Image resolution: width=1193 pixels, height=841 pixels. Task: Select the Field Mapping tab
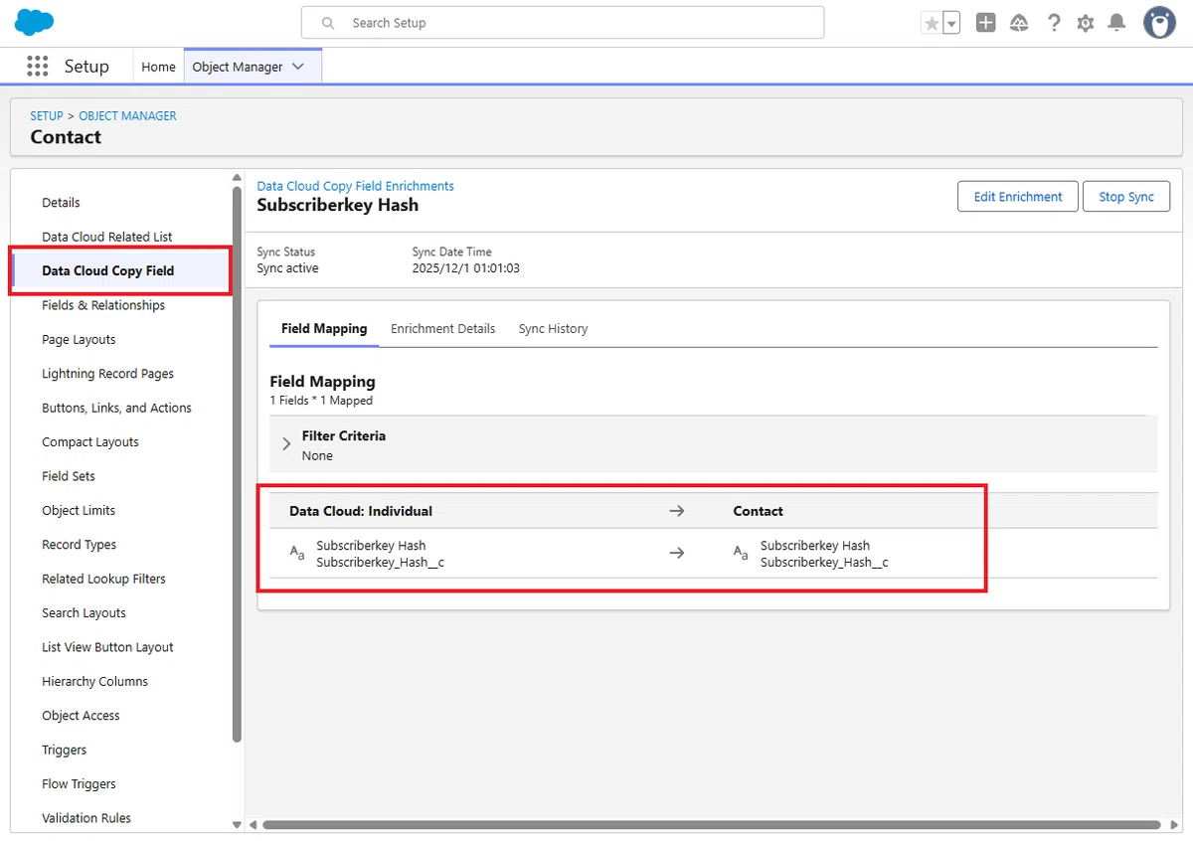tap(324, 329)
